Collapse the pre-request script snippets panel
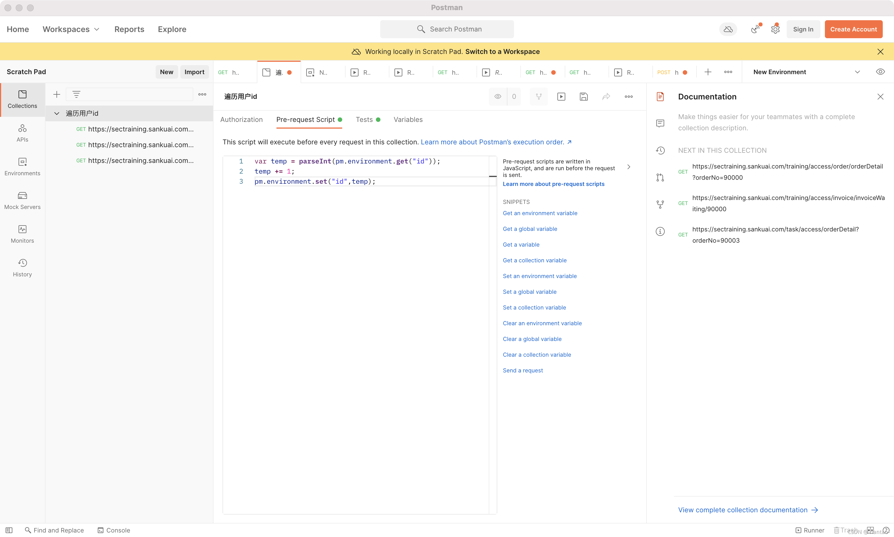 [x=629, y=167]
